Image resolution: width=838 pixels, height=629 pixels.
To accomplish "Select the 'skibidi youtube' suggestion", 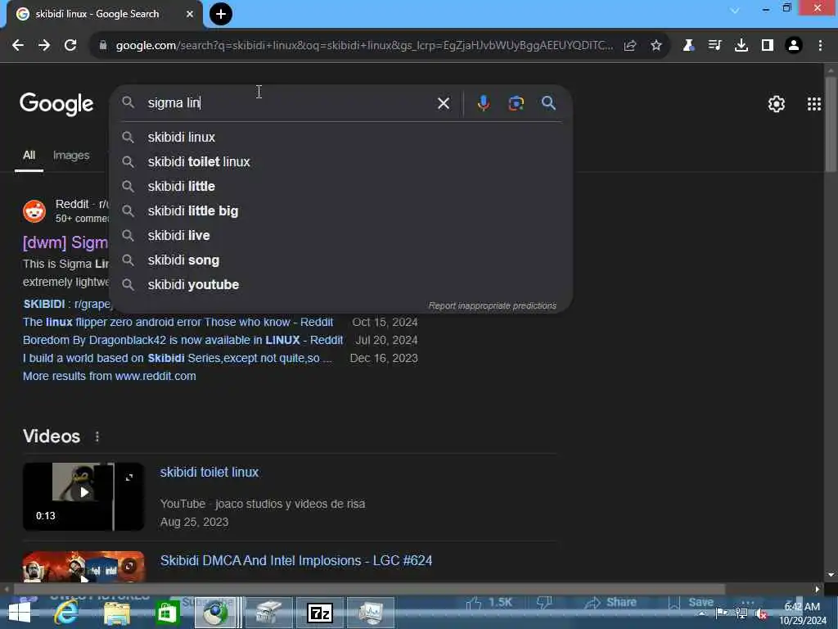I will (341, 285).
